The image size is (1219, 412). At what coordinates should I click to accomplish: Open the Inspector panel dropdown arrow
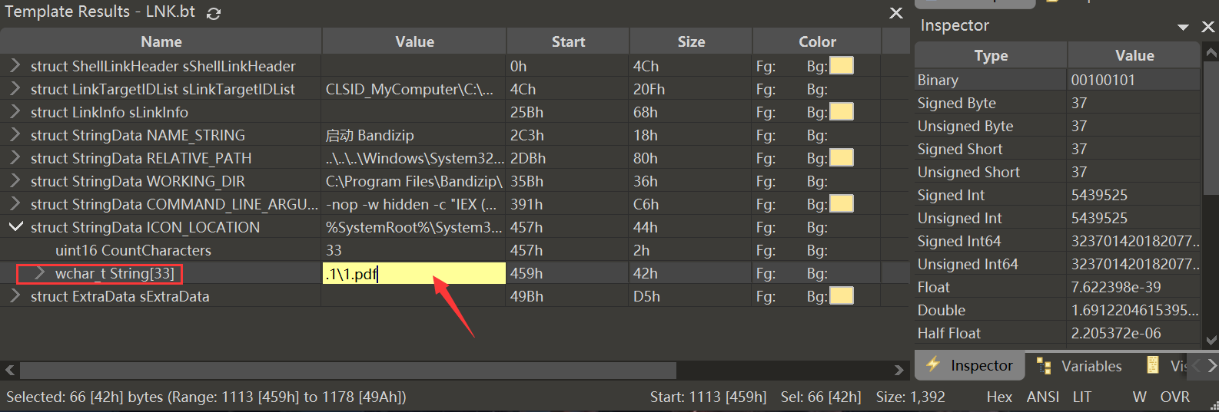pyautogui.click(x=1183, y=28)
